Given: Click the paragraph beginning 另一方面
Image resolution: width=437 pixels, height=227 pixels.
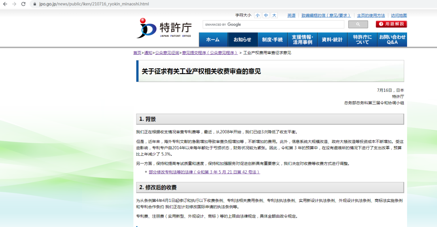Looking at the screenshot, I should click(x=243, y=163).
